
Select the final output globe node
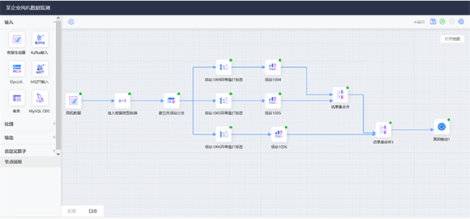pyautogui.click(x=442, y=126)
